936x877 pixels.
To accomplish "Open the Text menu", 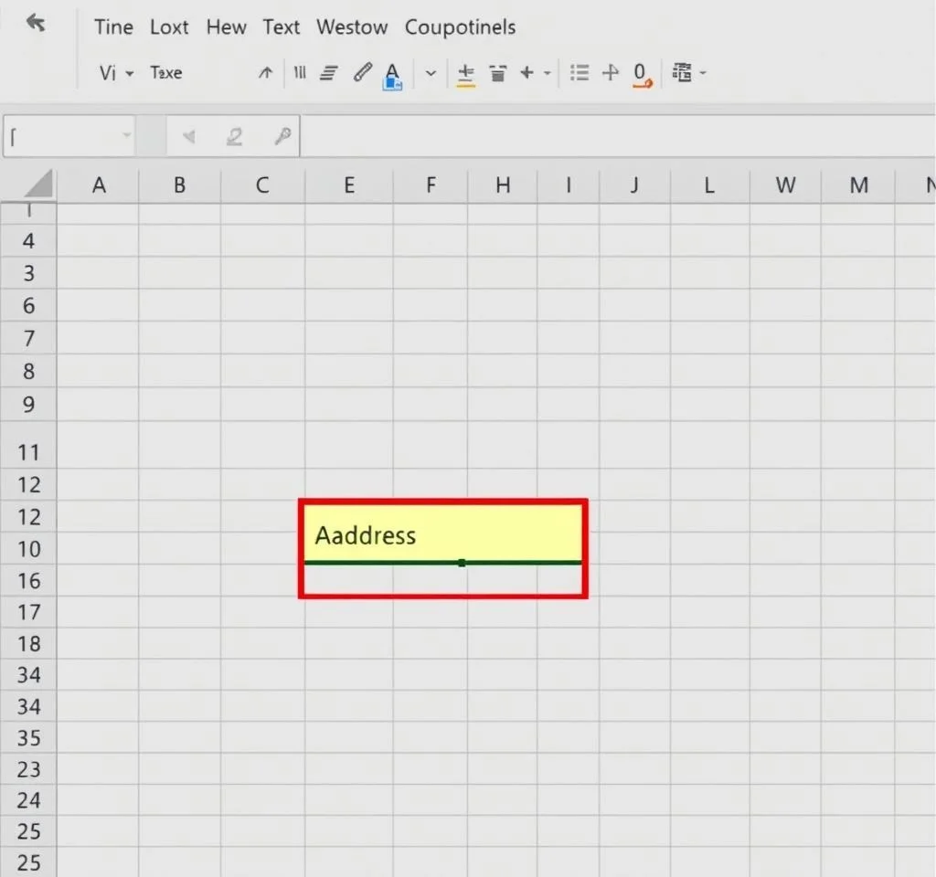I will pyautogui.click(x=281, y=27).
